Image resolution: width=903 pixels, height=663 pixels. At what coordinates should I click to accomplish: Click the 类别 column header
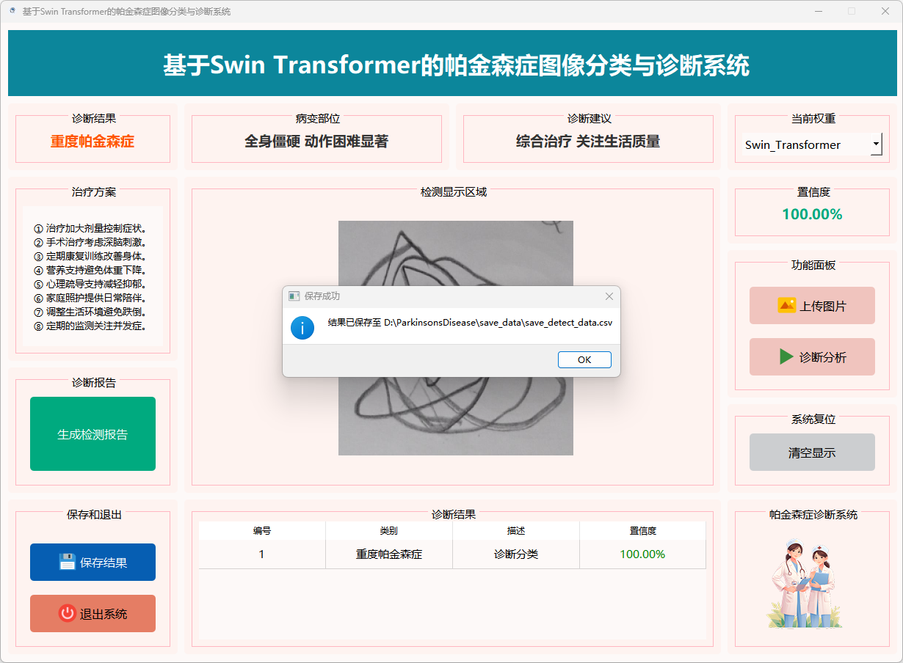389,531
